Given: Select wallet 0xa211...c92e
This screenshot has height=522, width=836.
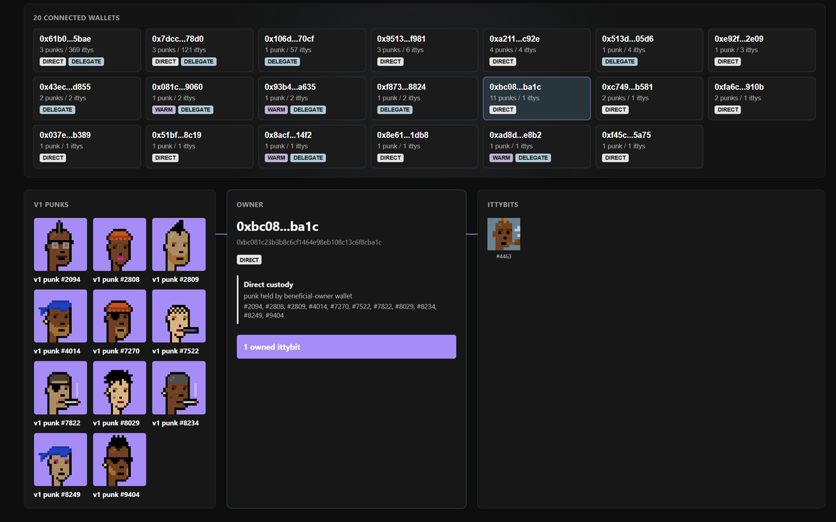Looking at the screenshot, I should 537,50.
